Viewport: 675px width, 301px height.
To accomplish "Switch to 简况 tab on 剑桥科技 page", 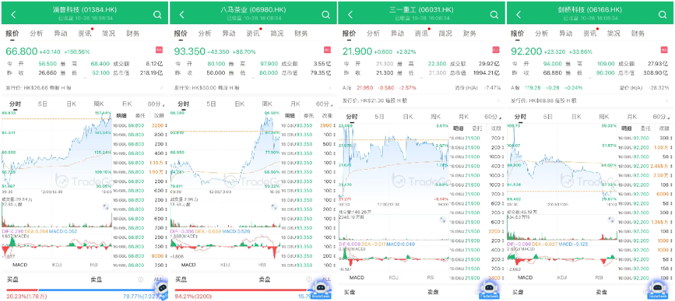I will tap(614, 34).
